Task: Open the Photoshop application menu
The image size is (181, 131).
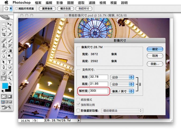Action: coord(21,3)
